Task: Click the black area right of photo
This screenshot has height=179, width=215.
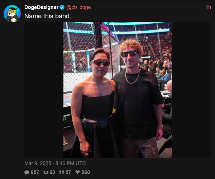Action: point(192,90)
